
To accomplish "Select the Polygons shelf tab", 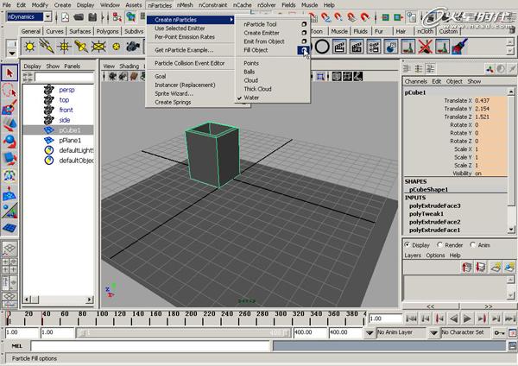I will tap(107, 31).
